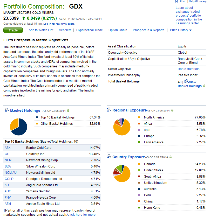Select Set Alert

point(65,30)
